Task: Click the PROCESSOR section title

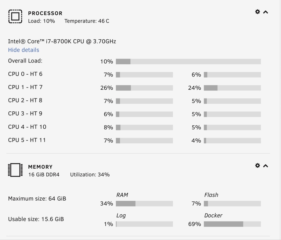Action: pyautogui.click(x=45, y=13)
